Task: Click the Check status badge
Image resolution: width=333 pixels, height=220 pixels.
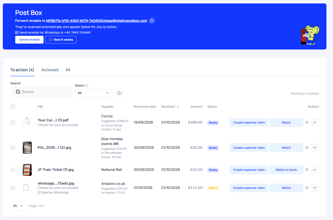Action: 213,188
